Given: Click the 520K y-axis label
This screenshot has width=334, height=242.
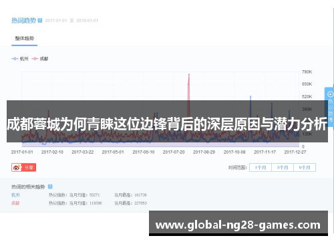Looking at the screenshot, I should click(307, 96).
